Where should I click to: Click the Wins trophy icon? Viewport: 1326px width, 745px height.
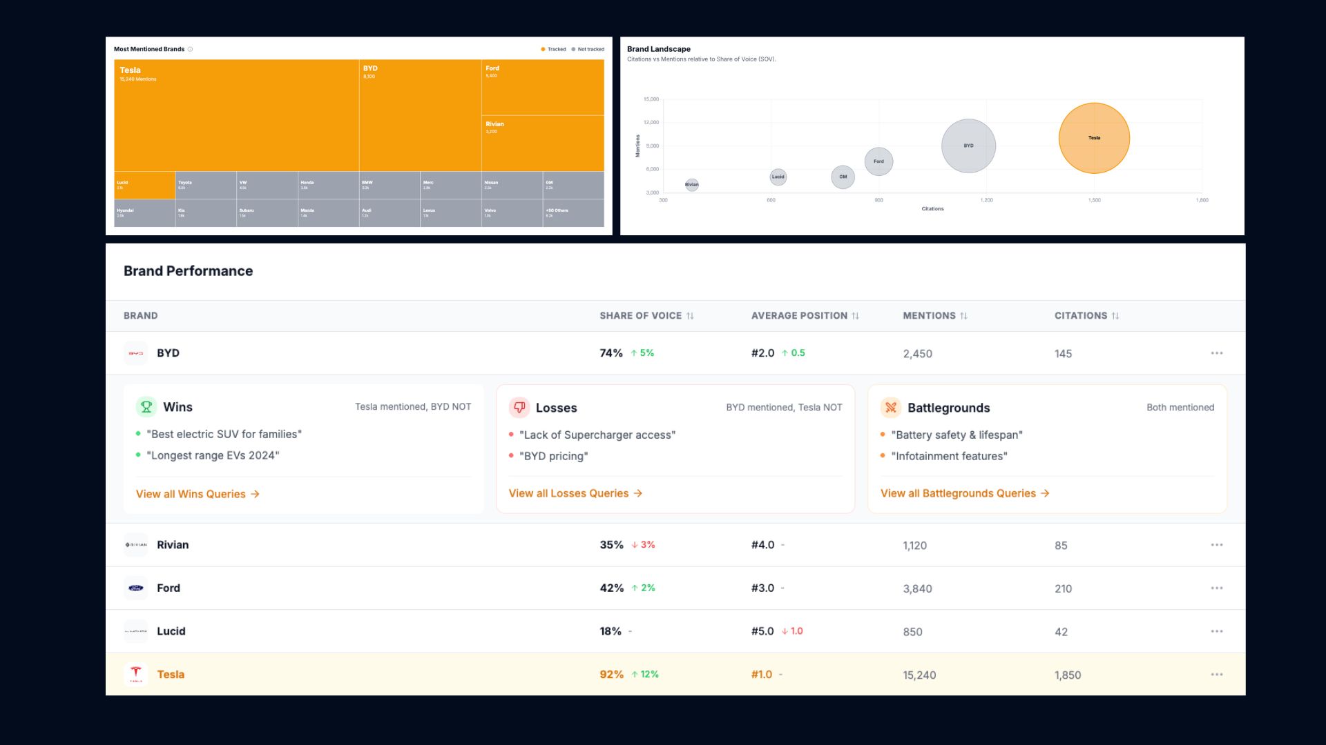146,407
